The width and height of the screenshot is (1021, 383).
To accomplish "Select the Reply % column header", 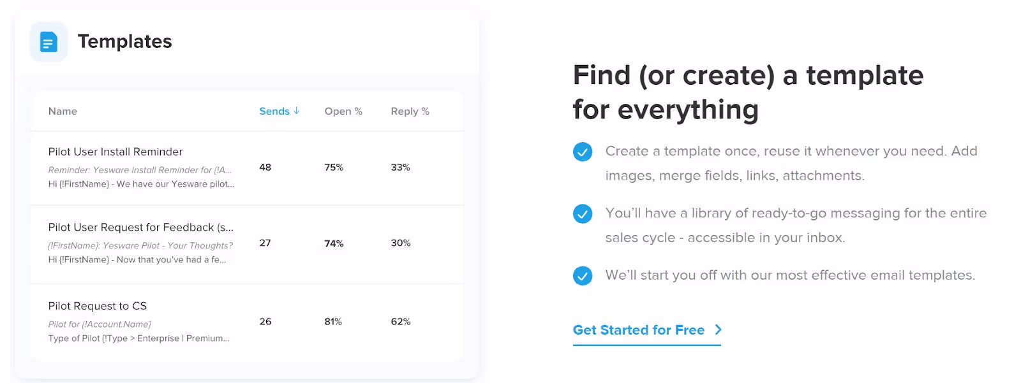I will point(410,111).
